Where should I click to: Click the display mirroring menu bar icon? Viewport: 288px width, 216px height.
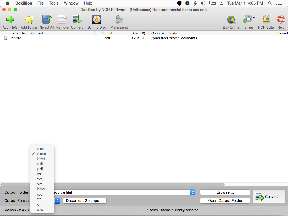point(213,3)
